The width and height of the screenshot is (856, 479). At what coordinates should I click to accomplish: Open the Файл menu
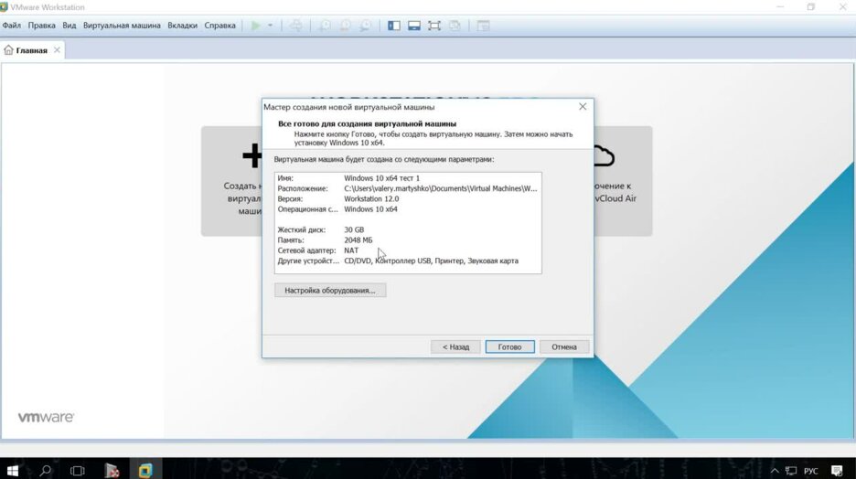pyautogui.click(x=12, y=26)
